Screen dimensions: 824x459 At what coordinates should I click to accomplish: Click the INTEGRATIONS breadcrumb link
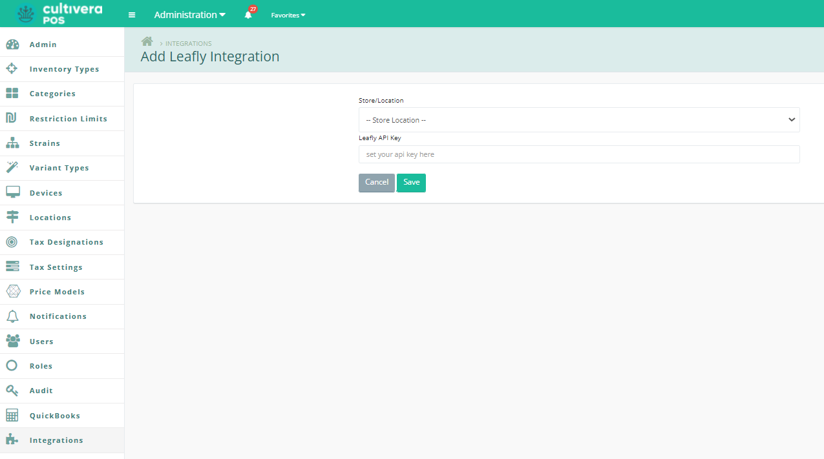[x=189, y=44]
